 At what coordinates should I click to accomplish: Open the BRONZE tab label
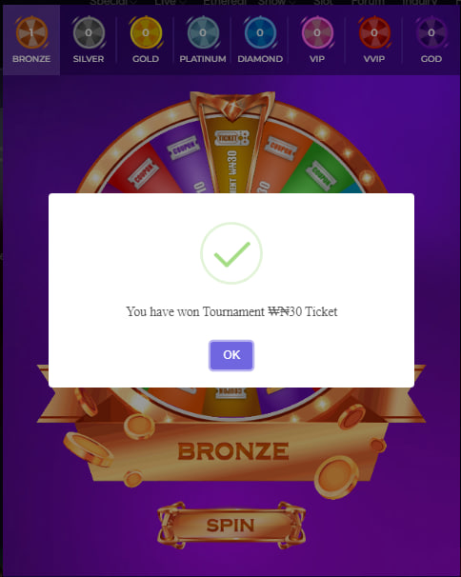[31, 59]
